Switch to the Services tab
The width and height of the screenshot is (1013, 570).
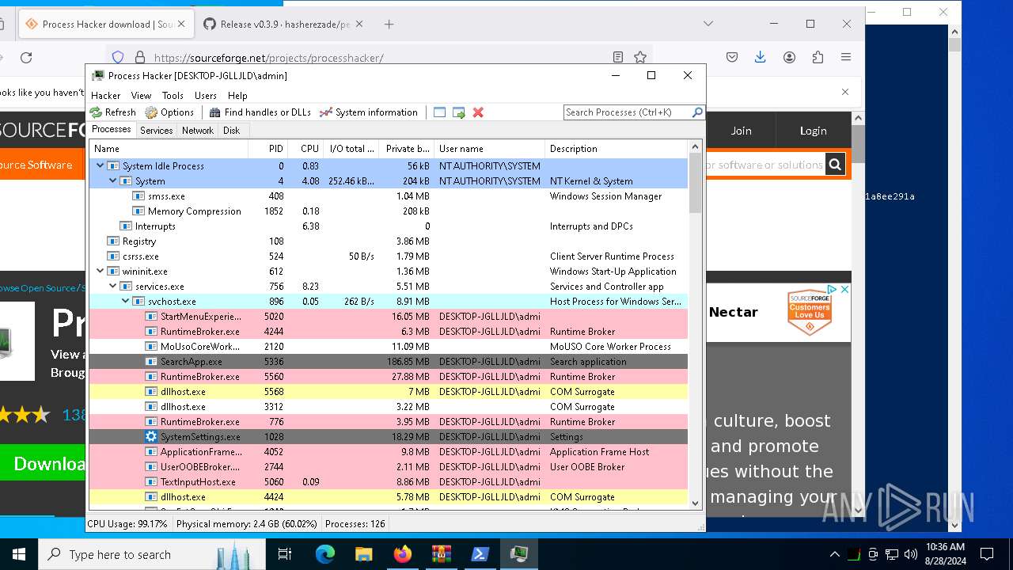pos(157,131)
